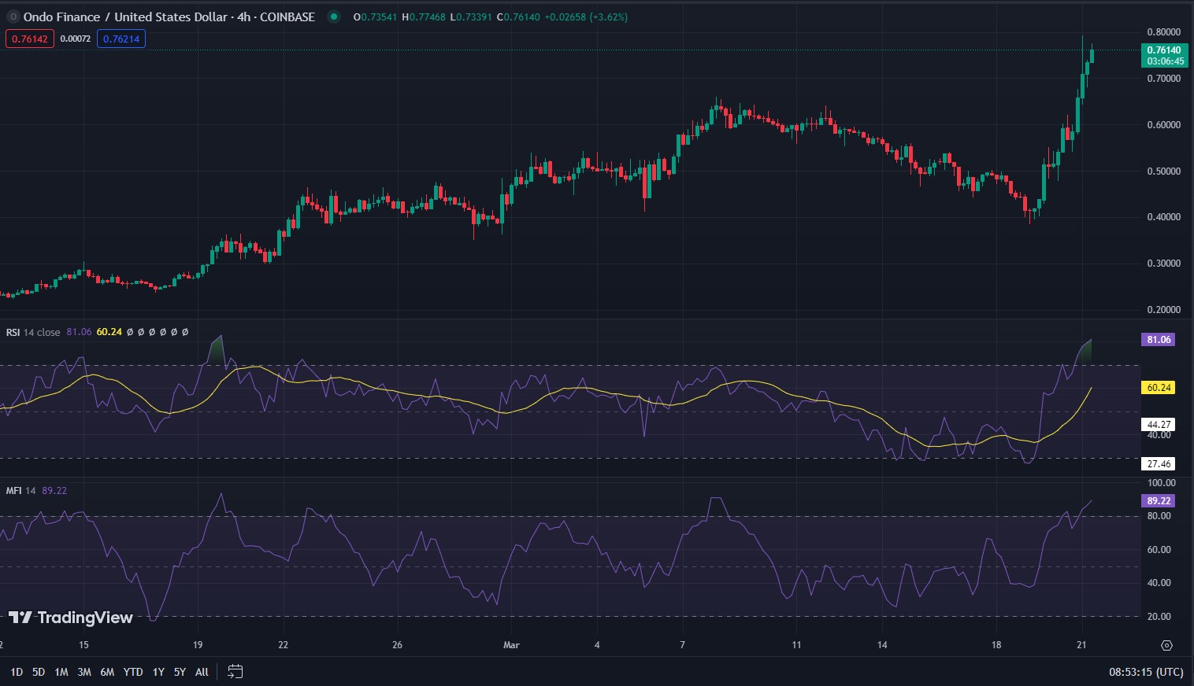Click the RSI moving average tag 60.24

point(1159,388)
